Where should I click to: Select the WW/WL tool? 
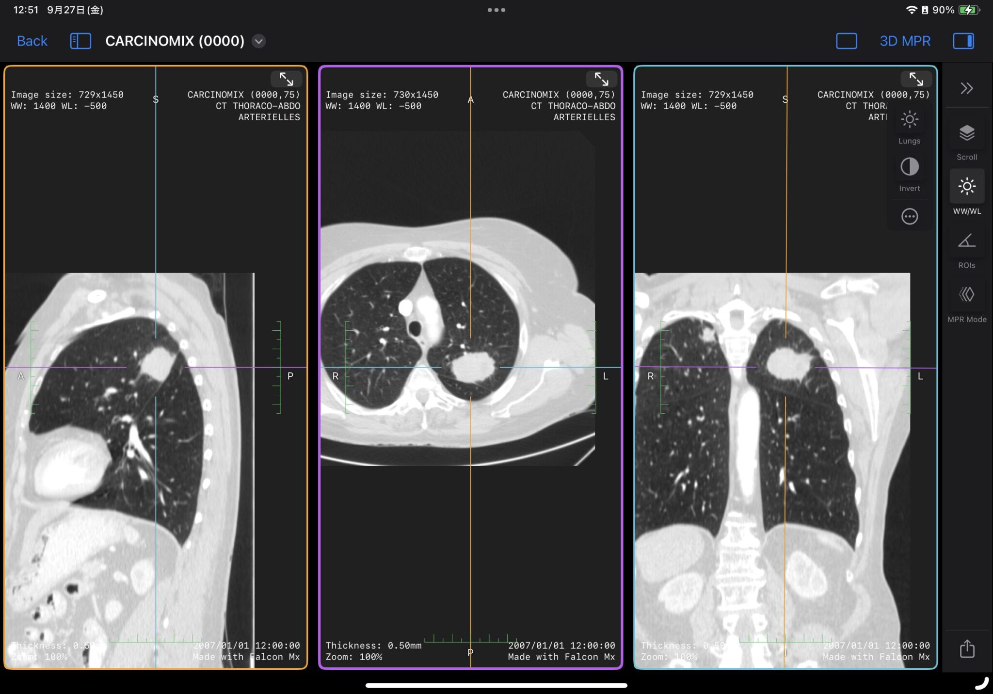[x=966, y=187]
